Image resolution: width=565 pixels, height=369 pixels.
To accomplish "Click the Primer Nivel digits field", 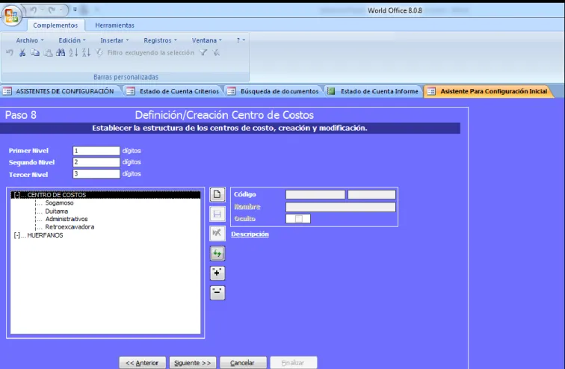I will point(96,150).
